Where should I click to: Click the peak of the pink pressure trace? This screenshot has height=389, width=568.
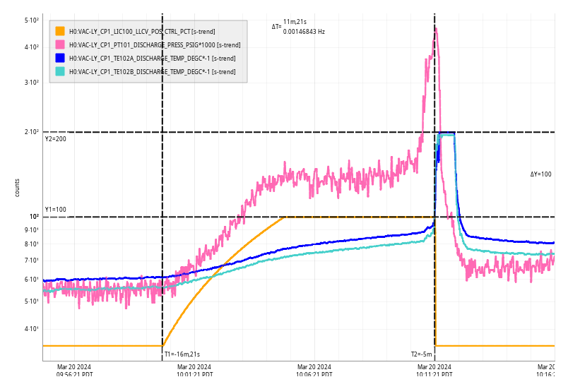[x=436, y=29]
